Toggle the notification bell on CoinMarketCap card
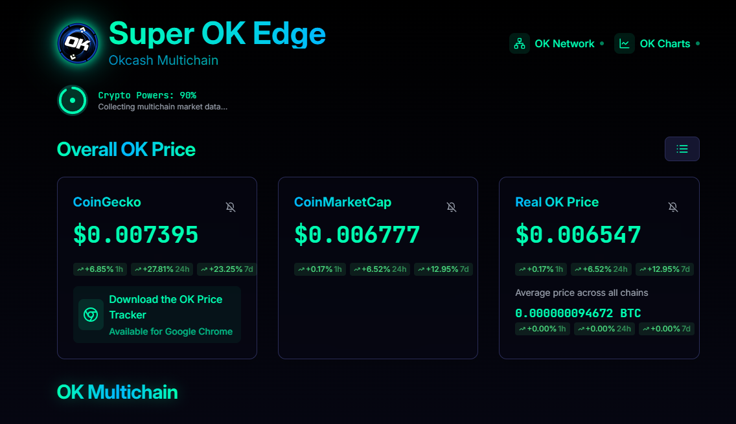This screenshot has height=424, width=736. 452,206
